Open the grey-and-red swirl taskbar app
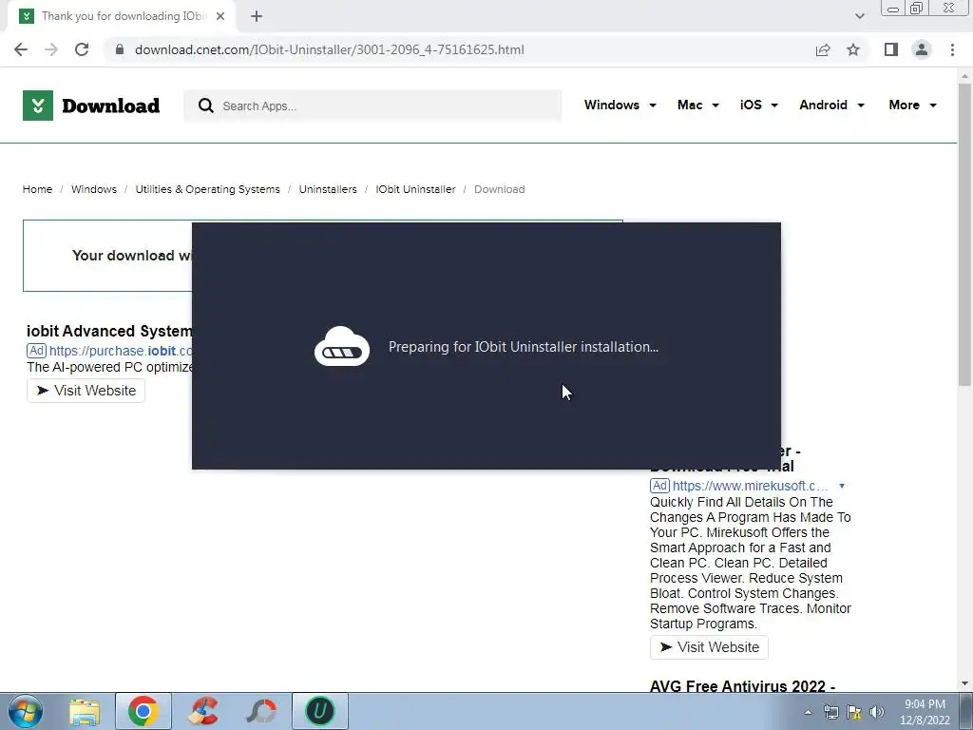This screenshot has width=973, height=730. [x=261, y=711]
